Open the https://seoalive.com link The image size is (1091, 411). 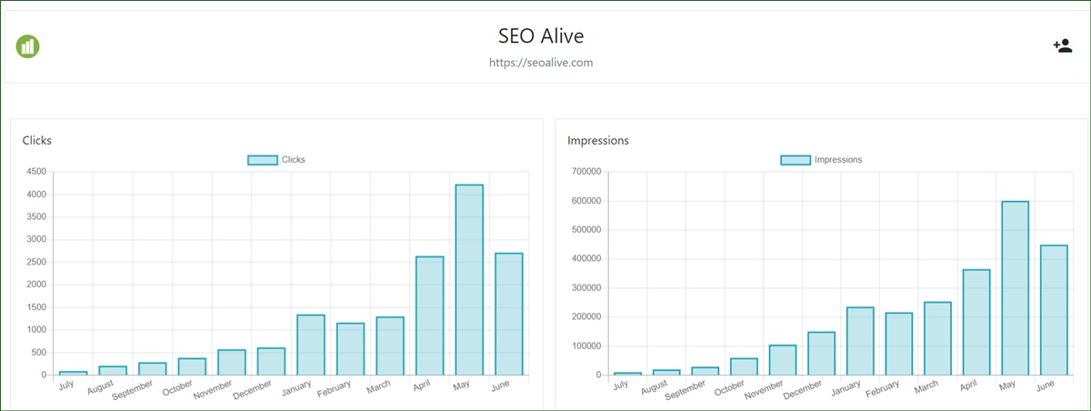click(541, 63)
